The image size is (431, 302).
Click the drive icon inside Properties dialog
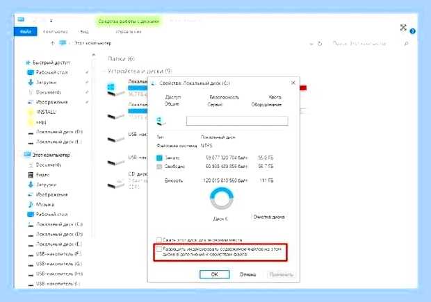(x=161, y=121)
